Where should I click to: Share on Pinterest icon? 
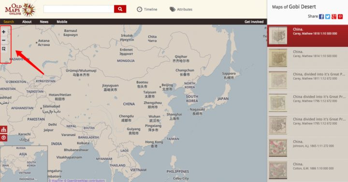[x=340, y=16]
